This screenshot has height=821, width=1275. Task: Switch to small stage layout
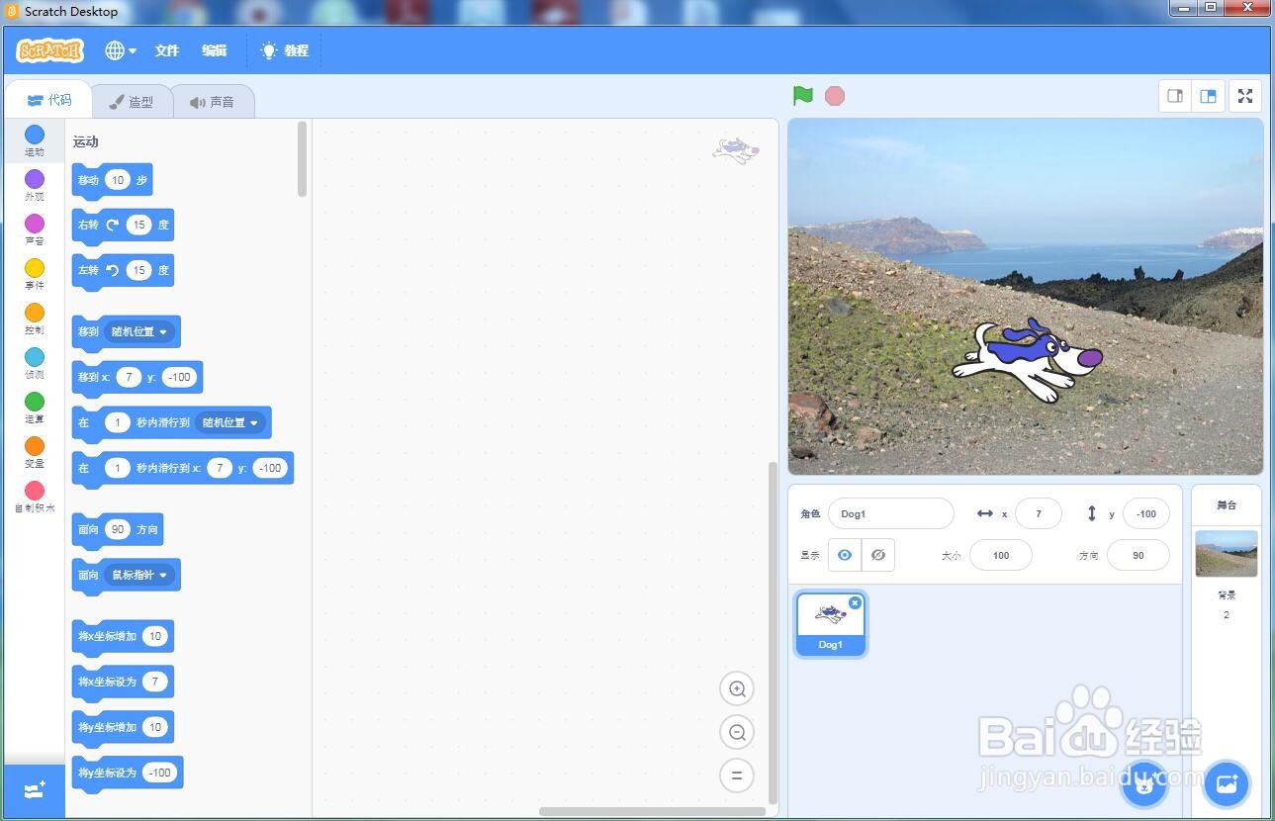click(1175, 96)
